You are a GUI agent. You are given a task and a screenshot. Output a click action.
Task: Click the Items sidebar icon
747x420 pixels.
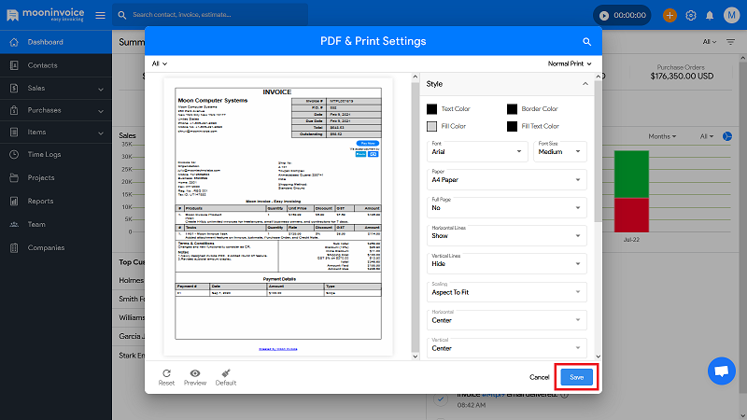14,132
